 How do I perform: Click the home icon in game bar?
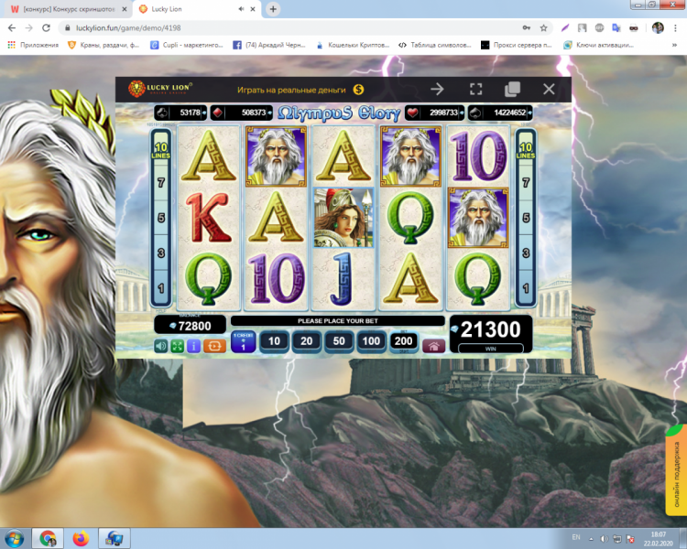434,345
